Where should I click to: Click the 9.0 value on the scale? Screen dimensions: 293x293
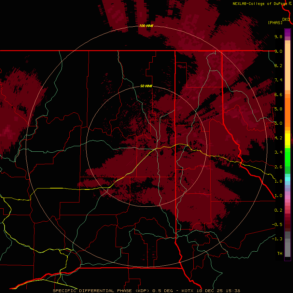coord(278,51)
